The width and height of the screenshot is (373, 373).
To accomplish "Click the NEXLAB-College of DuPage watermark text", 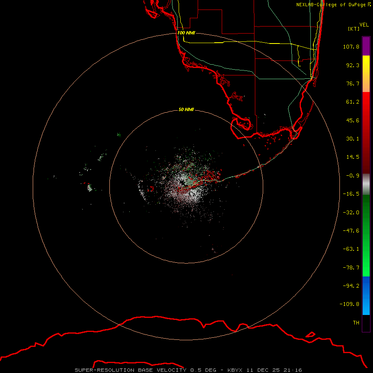I will pos(334,5).
